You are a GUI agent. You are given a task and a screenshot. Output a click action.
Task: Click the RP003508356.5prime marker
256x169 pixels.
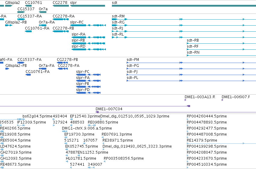[x=104, y=162]
